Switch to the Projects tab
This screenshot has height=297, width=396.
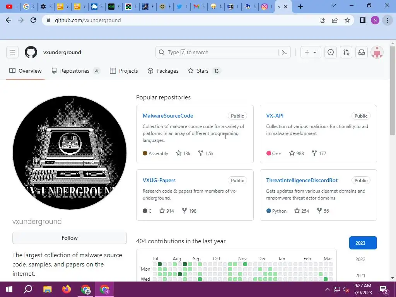tap(124, 71)
